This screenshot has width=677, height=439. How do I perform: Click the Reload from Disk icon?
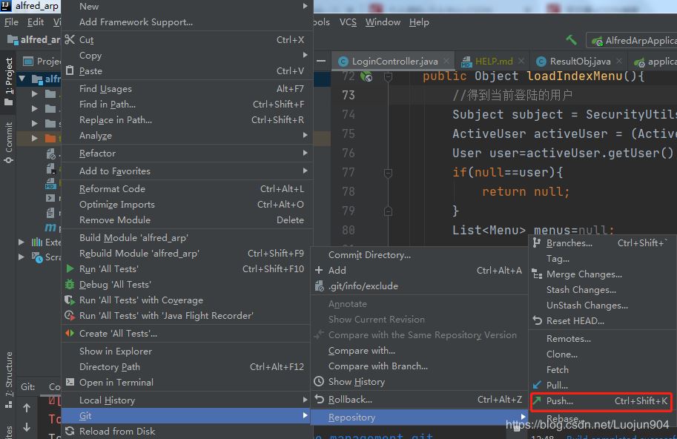70,432
